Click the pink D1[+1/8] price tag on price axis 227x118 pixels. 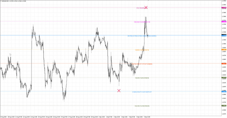tap(224, 8)
